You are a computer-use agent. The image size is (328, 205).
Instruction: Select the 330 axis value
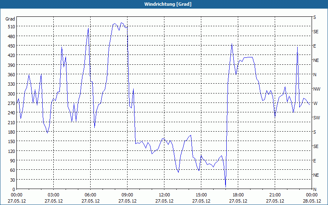pos(11,84)
